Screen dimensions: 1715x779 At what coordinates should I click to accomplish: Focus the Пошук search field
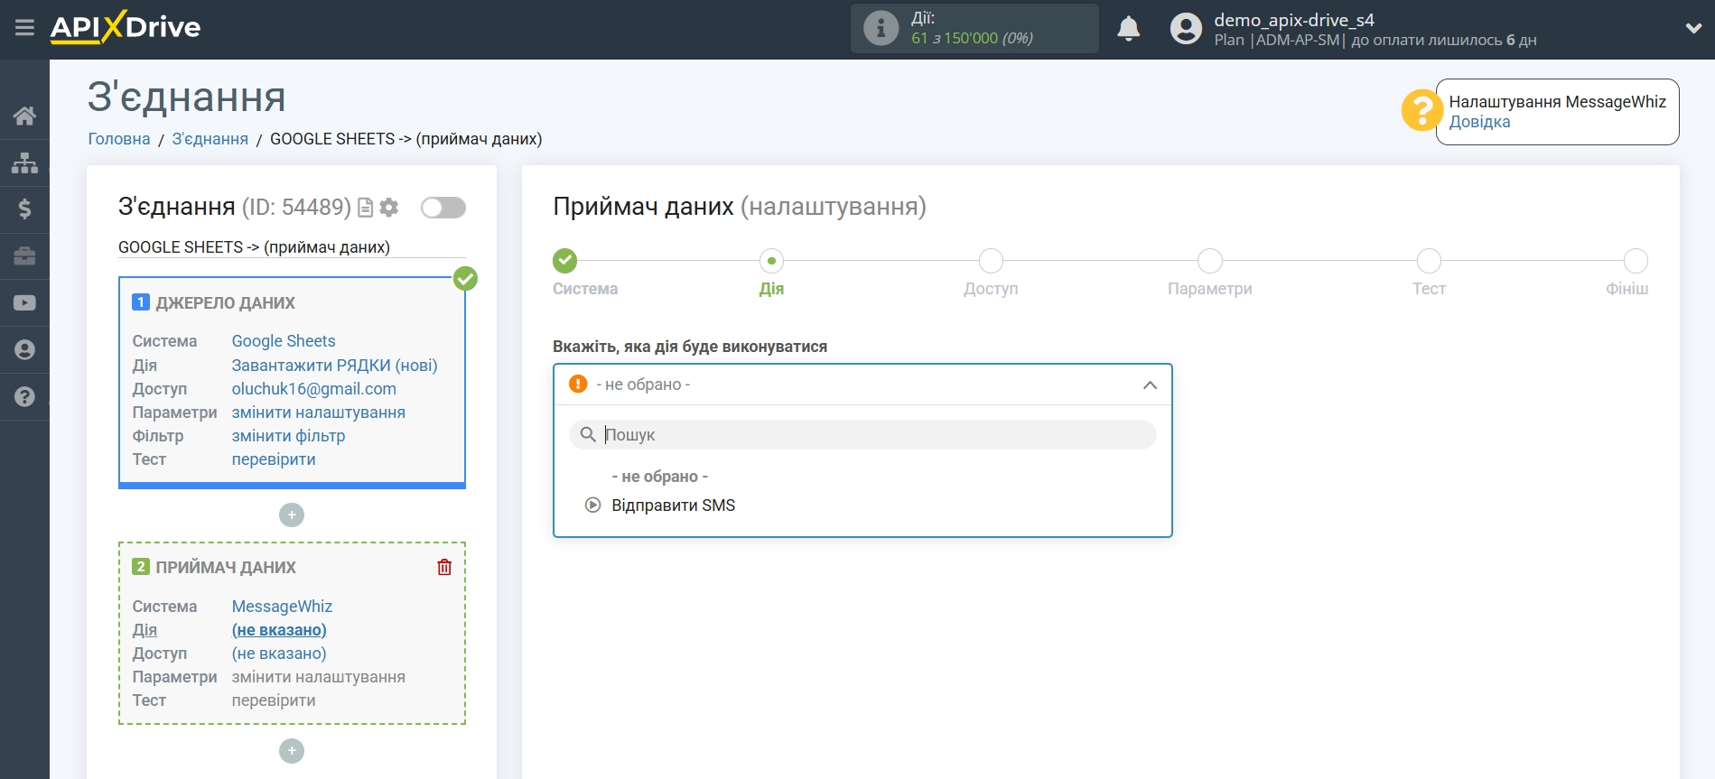tap(862, 435)
